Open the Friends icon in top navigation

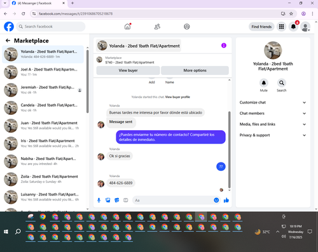click(157, 27)
